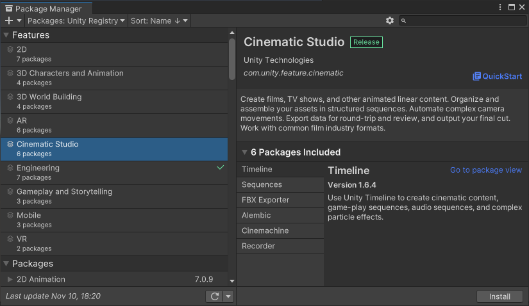Screen dimensions: 529x306
Task: Follow the Go to package view link
Action: (486, 170)
